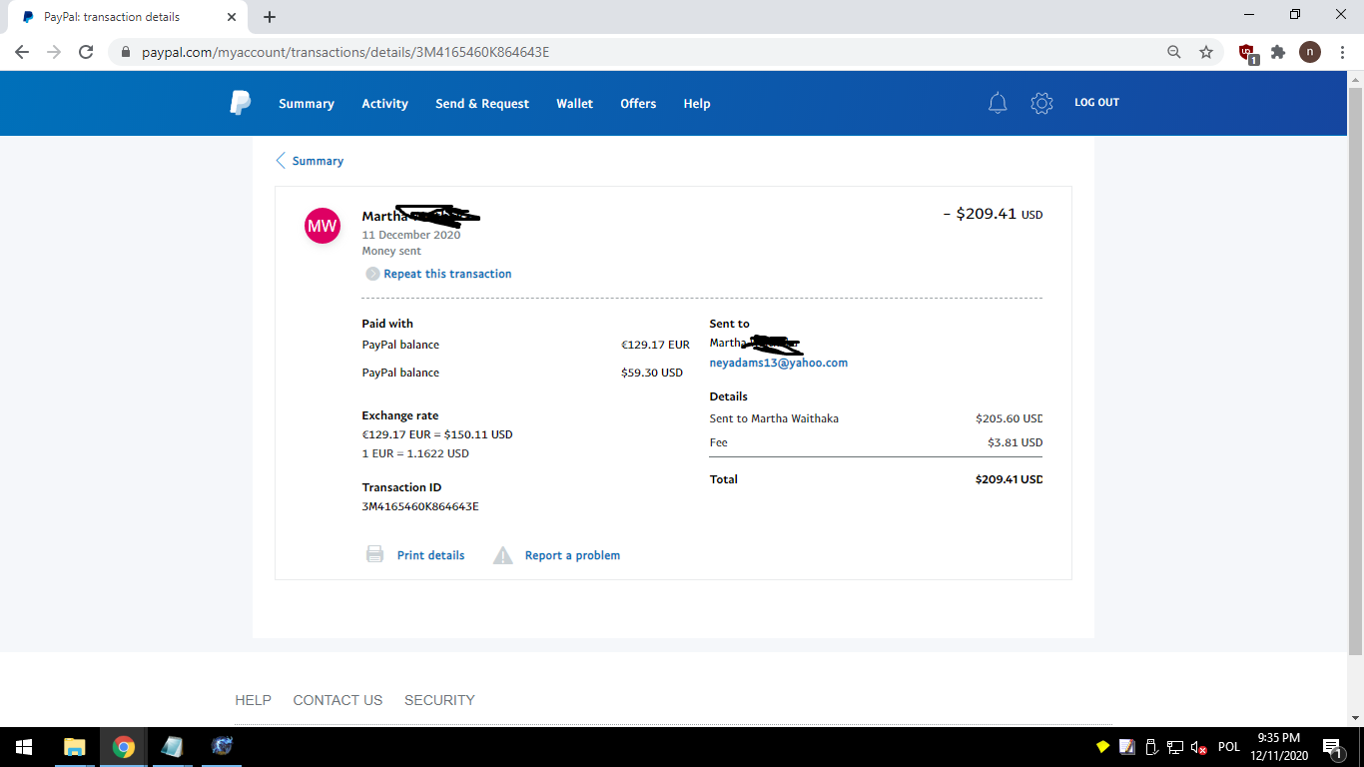Click the browser forward arrow
The image size is (1364, 767).
(x=54, y=52)
